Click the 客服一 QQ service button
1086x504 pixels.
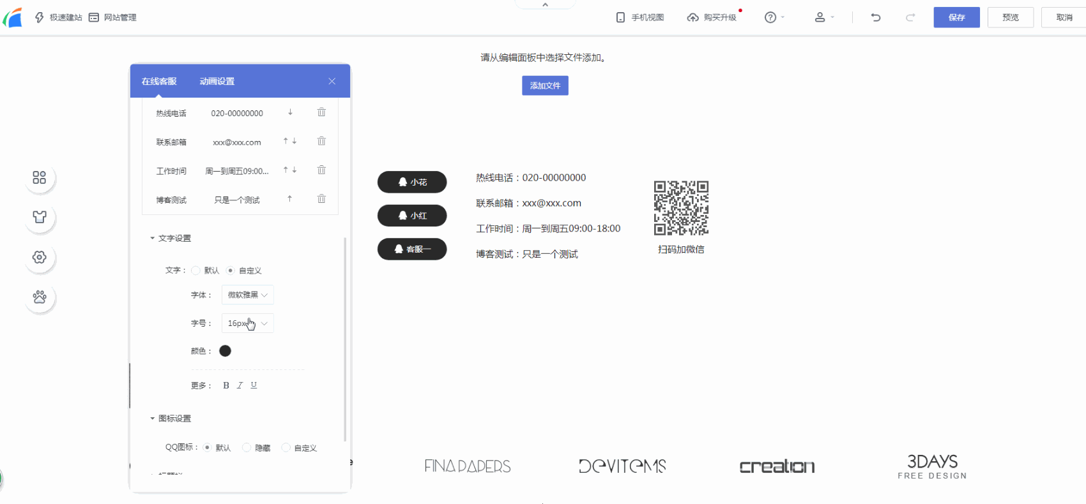pyautogui.click(x=412, y=249)
